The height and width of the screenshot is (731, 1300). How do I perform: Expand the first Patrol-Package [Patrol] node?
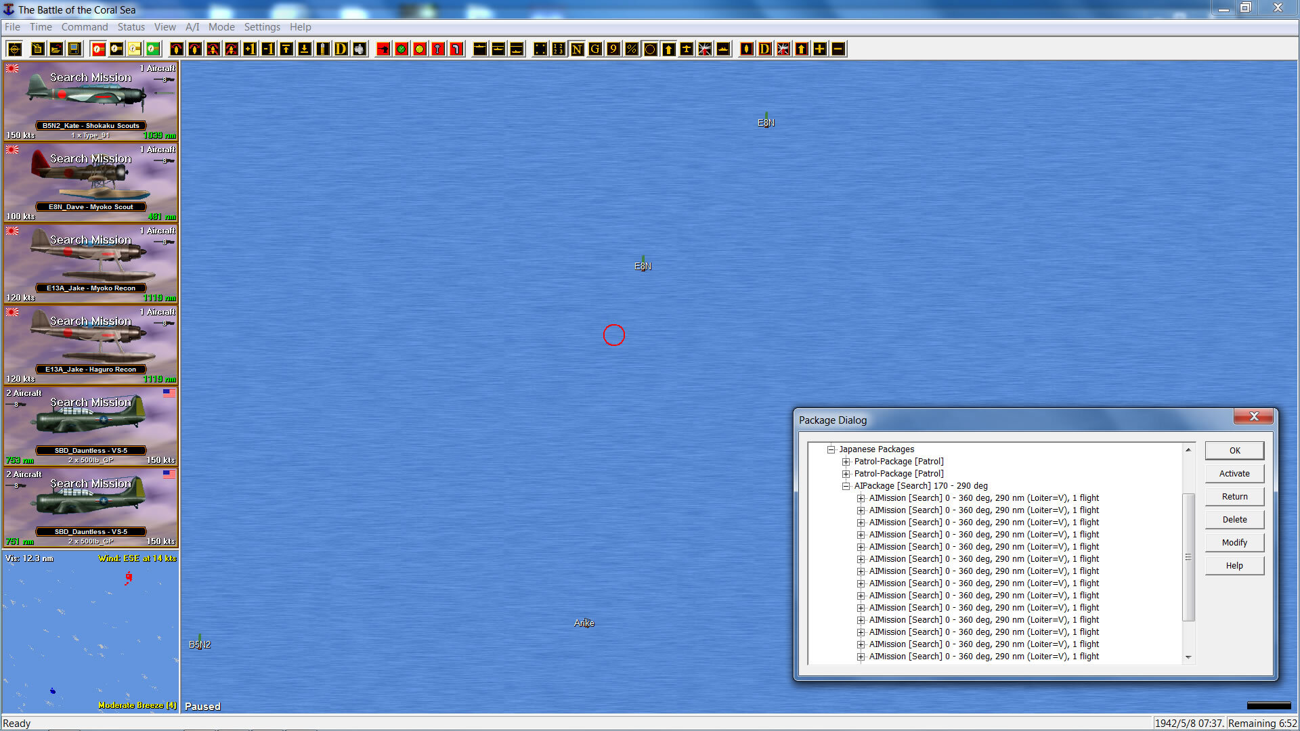point(846,462)
